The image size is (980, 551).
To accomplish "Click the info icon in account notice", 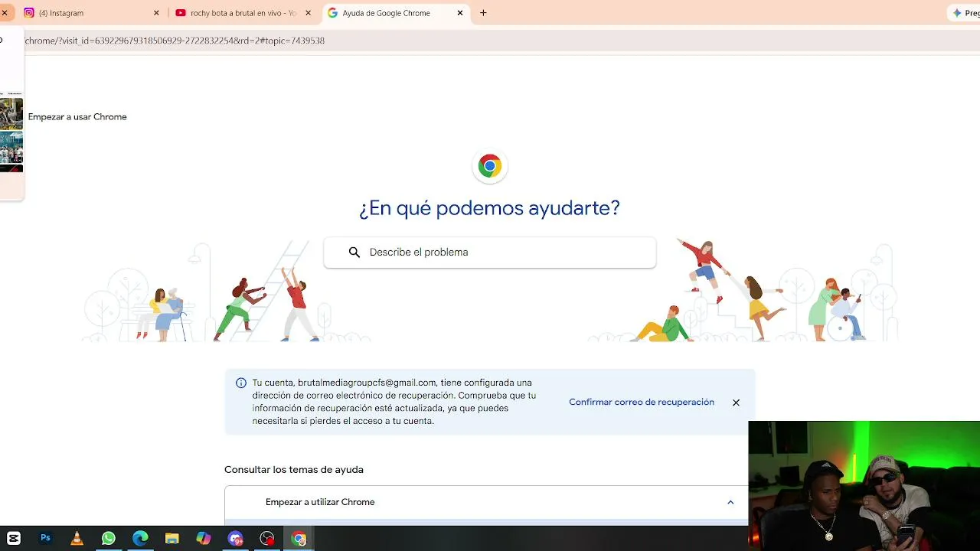I will tap(241, 383).
